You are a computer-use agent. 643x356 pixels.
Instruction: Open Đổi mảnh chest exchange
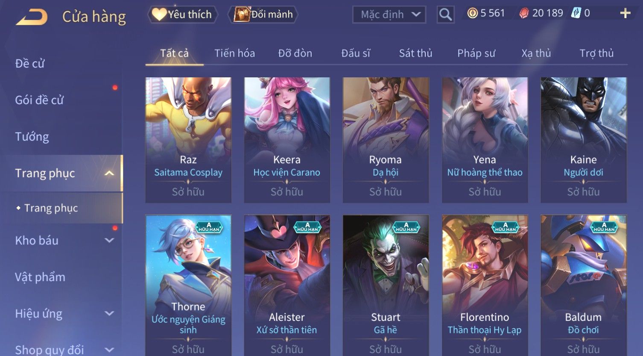[263, 15]
